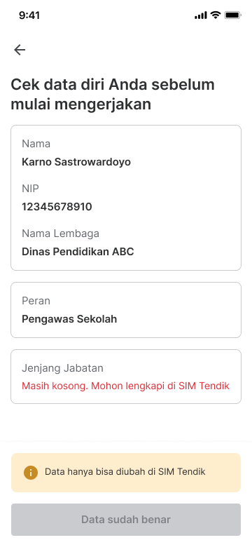Click the Pengawas Sekolah role value
252x547 pixels.
point(69,319)
